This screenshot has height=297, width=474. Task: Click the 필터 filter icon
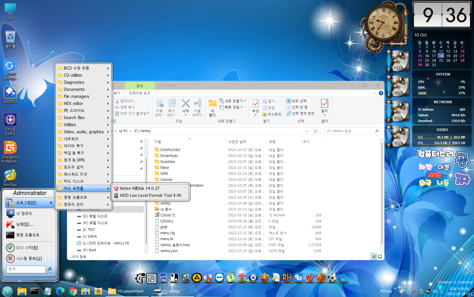(324, 107)
